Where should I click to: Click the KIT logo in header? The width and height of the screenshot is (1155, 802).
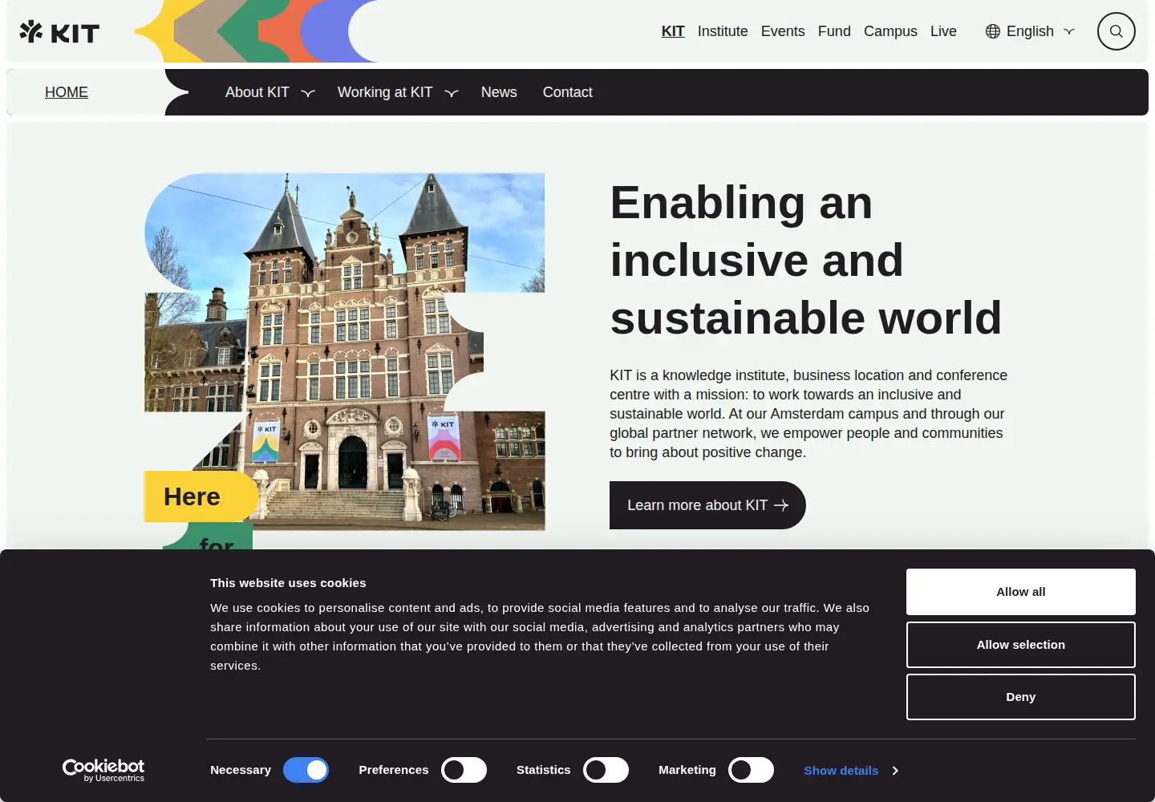click(59, 32)
